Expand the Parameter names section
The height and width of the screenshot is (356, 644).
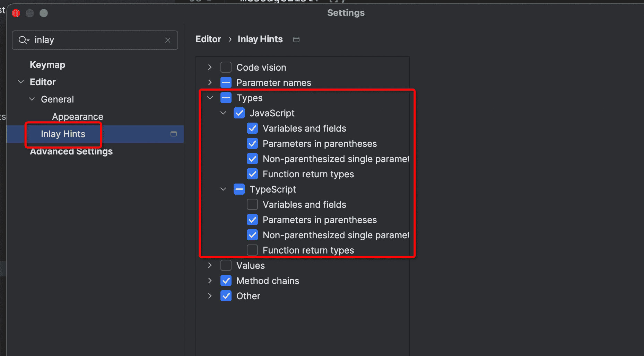click(x=210, y=82)
